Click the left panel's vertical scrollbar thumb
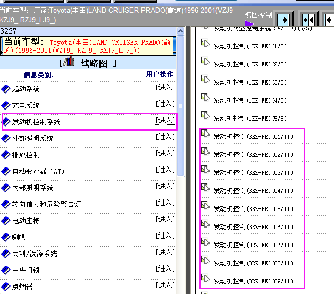Viewport: 334px width, 294px height. point(181,106)
